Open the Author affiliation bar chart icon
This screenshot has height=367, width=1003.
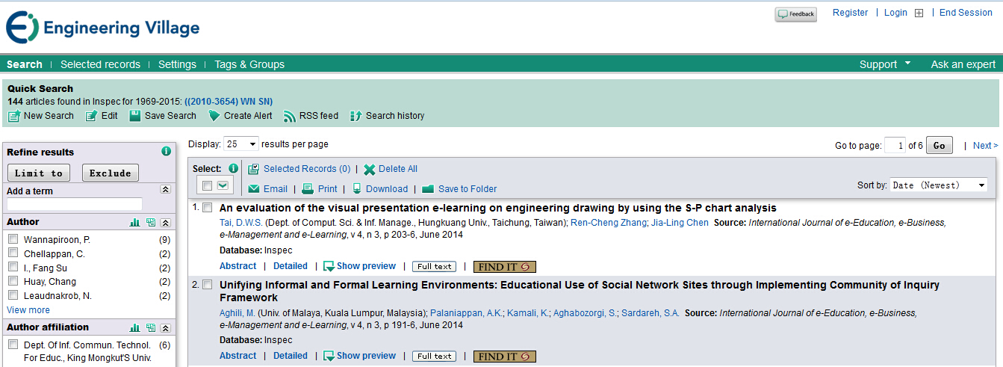(x=135, y=327)
